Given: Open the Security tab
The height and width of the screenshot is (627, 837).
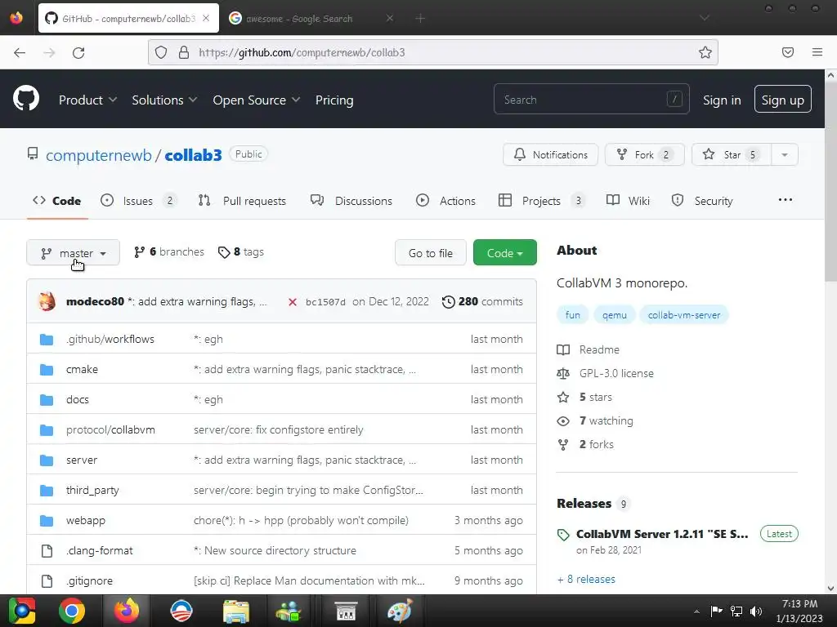Looking at the screenshot, I should 702,201.
